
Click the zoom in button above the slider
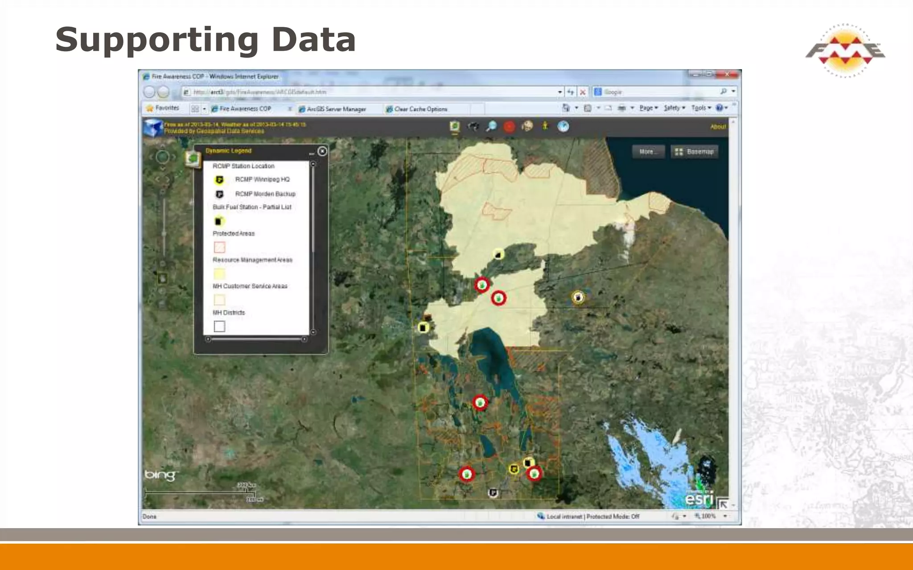click(163, 192)
